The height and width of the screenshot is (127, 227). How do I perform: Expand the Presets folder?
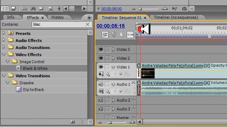point(4,33)
